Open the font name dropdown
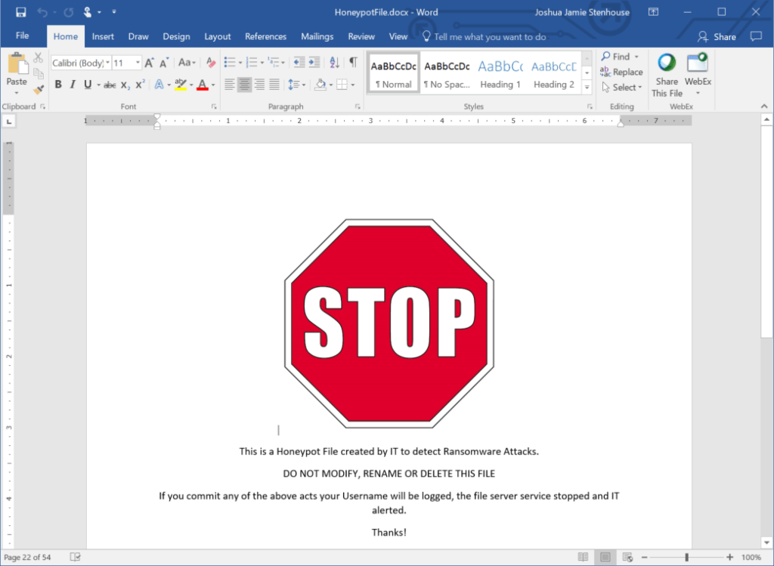 [109, 62]
